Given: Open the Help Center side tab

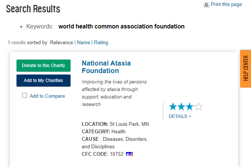Looking at the screenshot, I should (x=246, y=68).
